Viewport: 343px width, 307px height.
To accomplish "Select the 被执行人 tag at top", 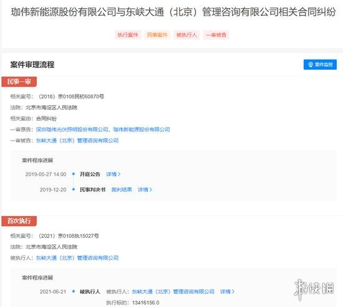I will [186, 35].
